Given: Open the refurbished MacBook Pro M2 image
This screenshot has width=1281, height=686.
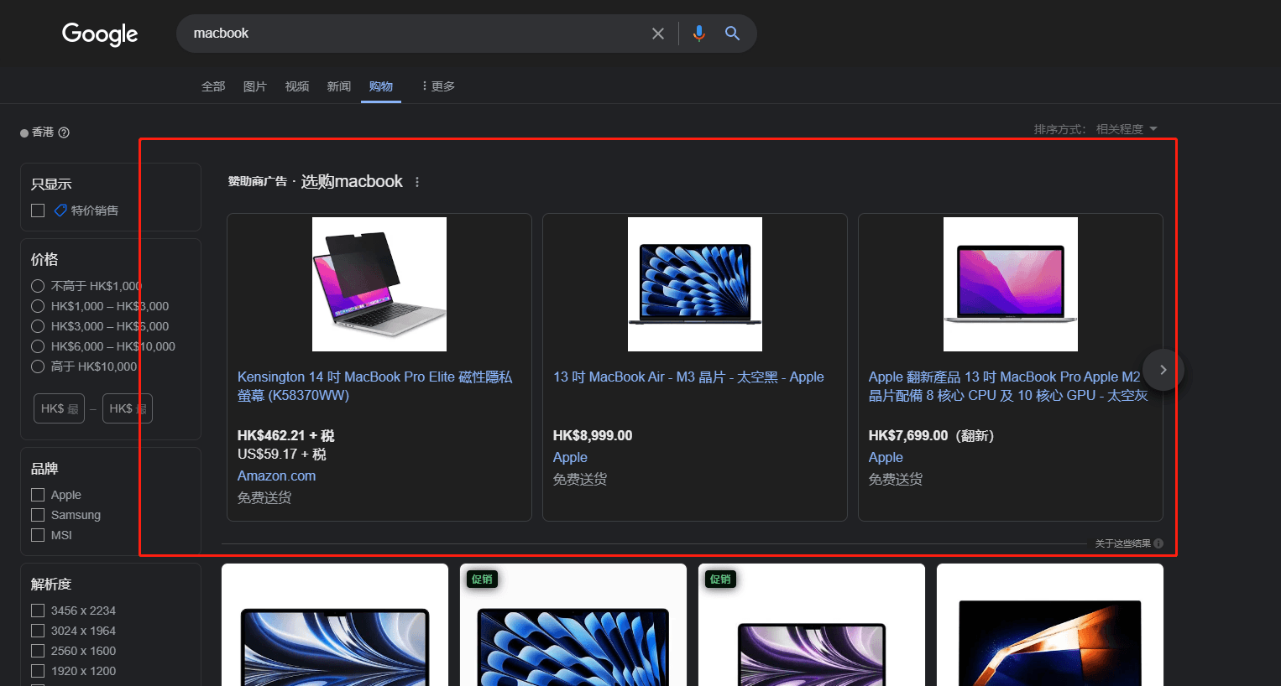Looking at the screenshot, I should (1011, 284).
